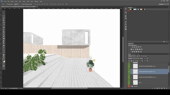The image size is (170, 95).
Task: Click the background color swatch in toolbox
Action: coord(4,61)
